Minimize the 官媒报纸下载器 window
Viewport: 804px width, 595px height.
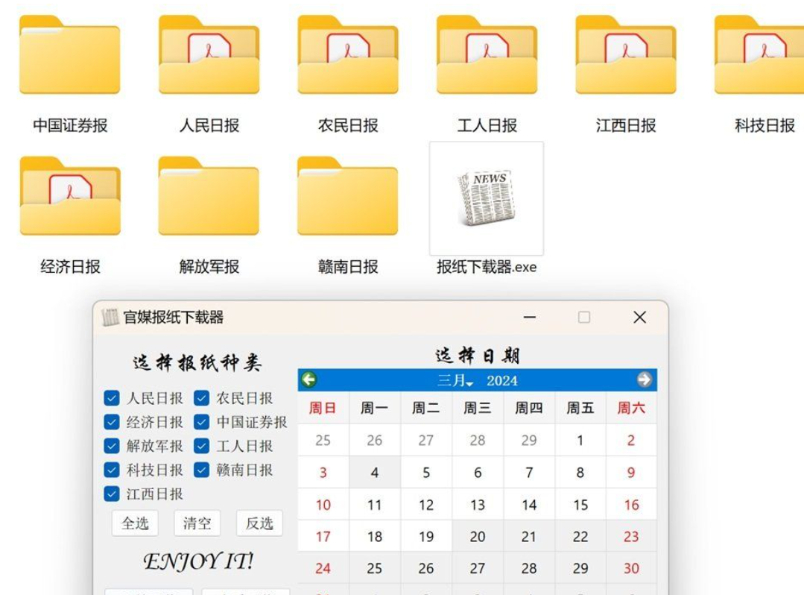pos(530,318)
